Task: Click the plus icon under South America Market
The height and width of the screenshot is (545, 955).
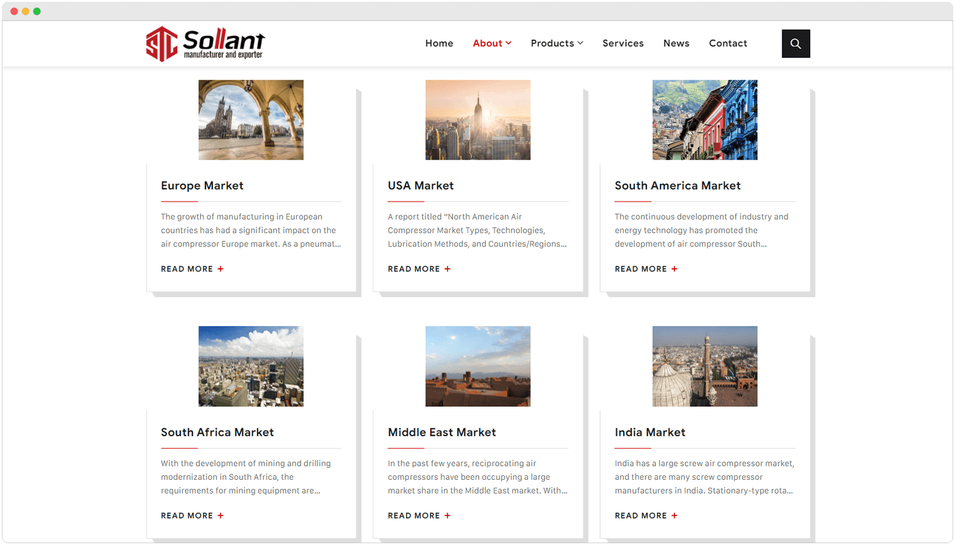Action: pos(674,269)
